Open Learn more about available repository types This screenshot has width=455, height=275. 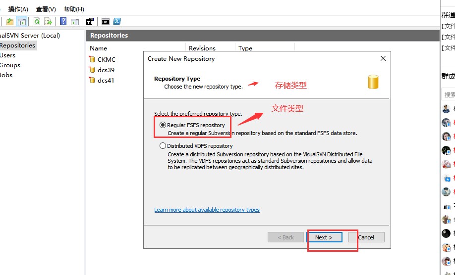coord(207,210)
